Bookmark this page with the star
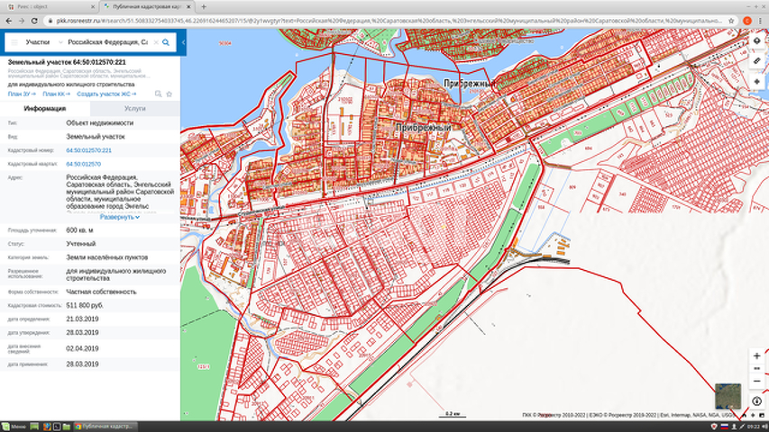Image resolution: width=769 pixels, height=432 pixels. click(731, 19)
